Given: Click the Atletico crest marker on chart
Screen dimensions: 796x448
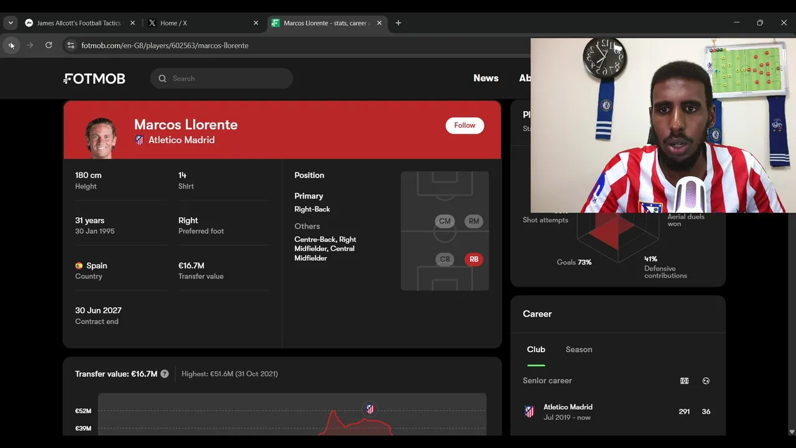Looking at the screenshot, I should (370, 409).
